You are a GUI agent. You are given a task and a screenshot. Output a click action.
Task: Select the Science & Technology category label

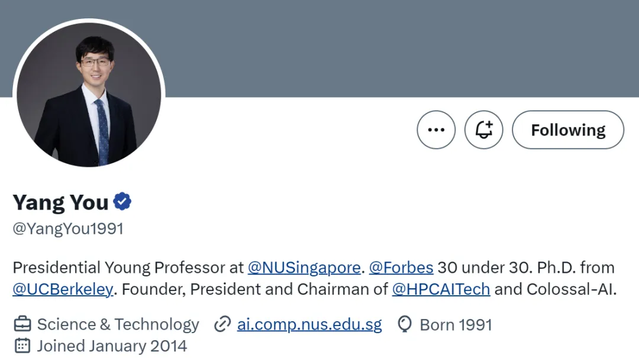point(118,324)
